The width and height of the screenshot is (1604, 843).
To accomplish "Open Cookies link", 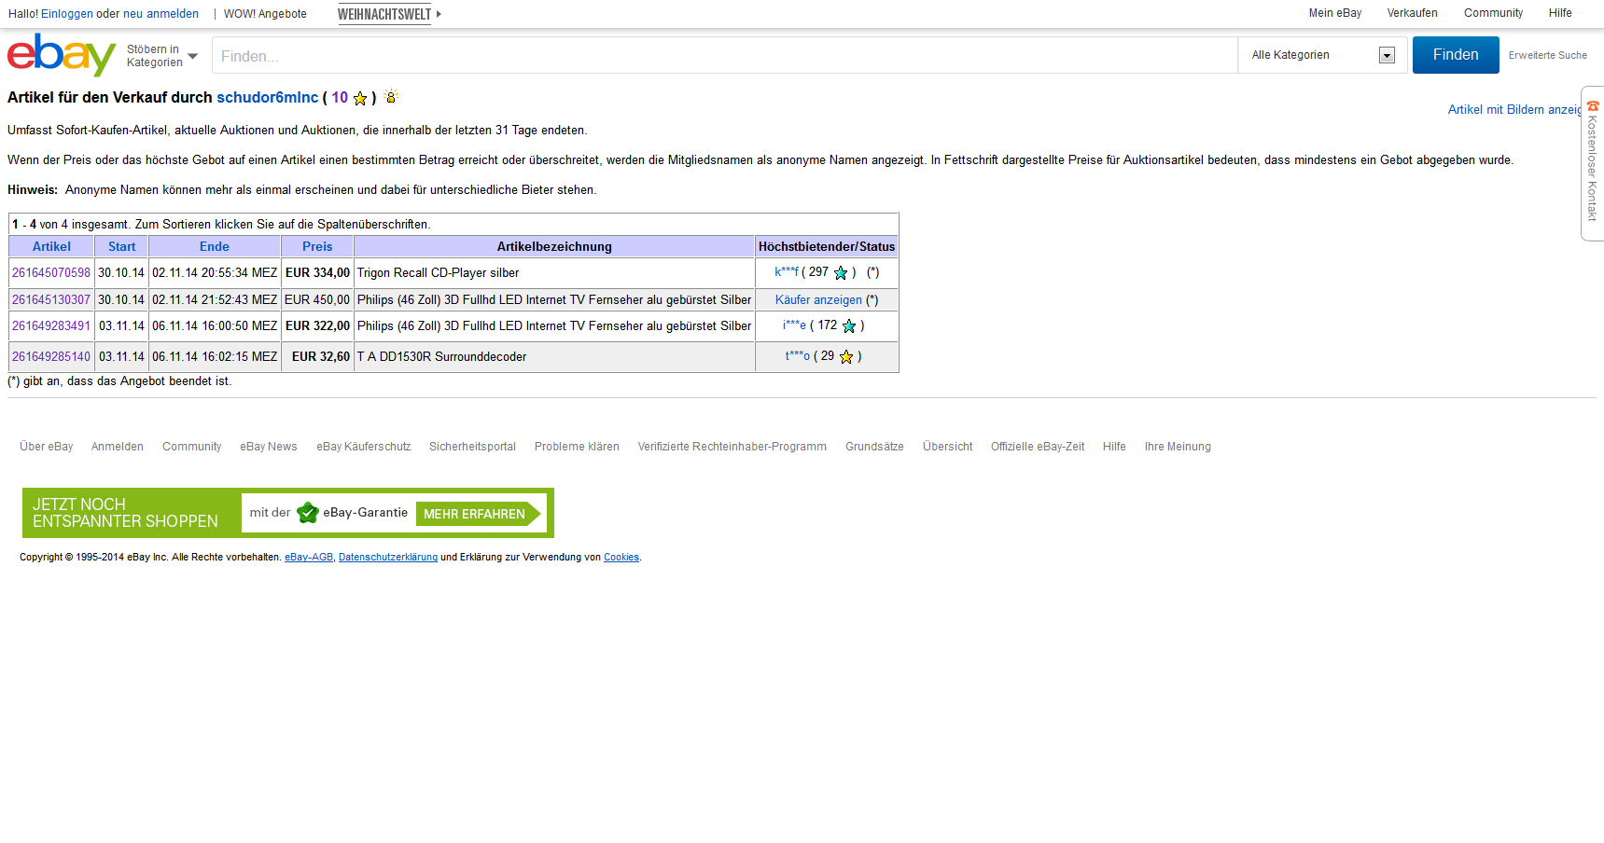I will (x=621, y=558).
